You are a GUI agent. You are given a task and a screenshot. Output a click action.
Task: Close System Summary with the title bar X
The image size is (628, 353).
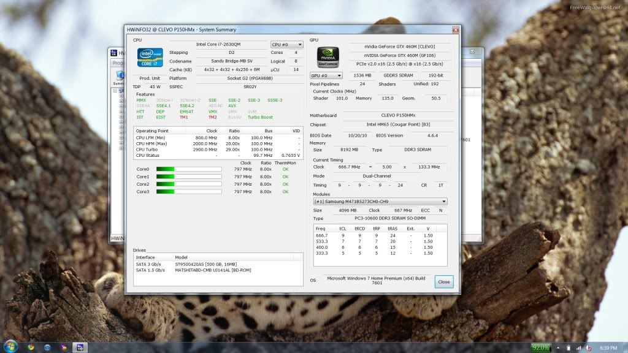click(x=456, y=29)
